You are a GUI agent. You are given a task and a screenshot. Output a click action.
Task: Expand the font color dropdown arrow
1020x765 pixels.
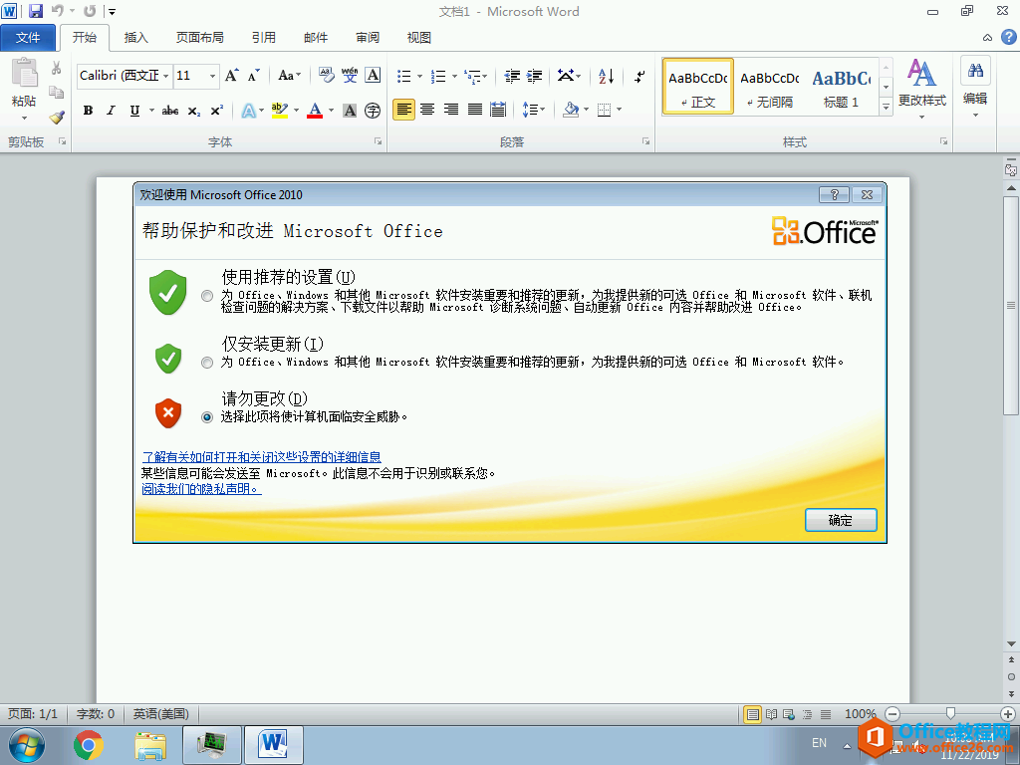click(331, 111)
